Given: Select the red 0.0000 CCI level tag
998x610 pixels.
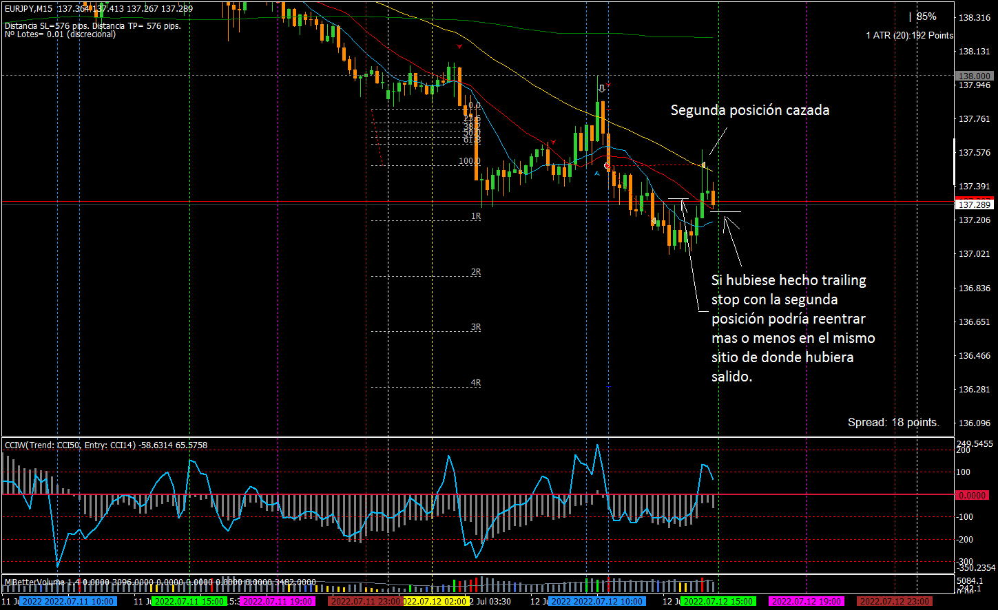Looking at the screenshot, I should 973,495.
